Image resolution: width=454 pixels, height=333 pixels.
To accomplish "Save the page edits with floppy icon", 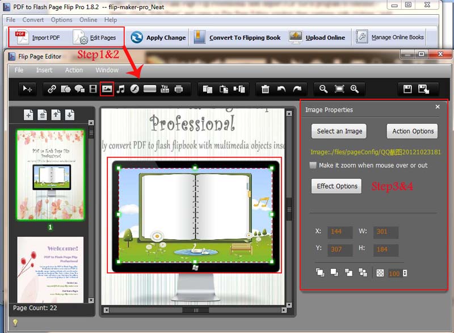I will click(407, 89).
